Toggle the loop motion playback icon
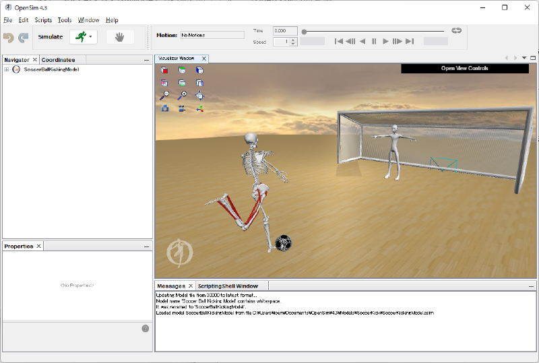 [456, 30]
